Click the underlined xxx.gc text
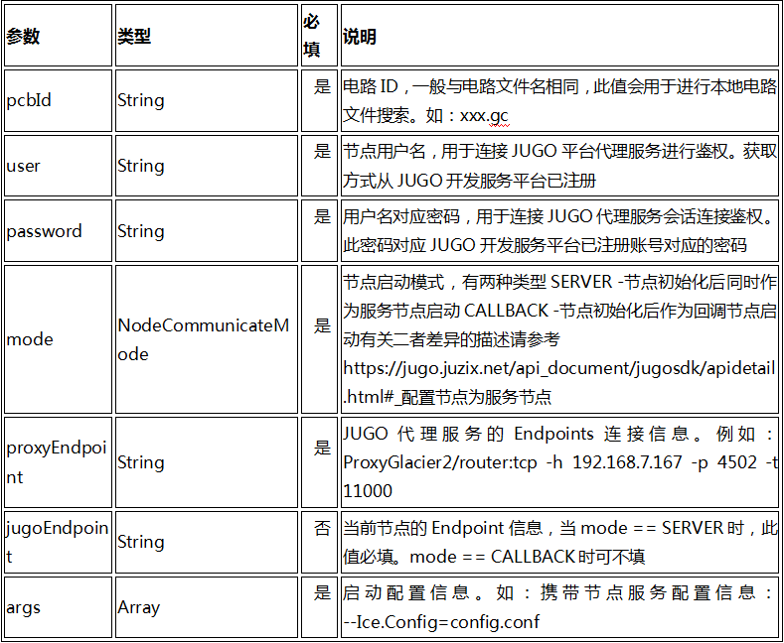Viewport: 784px width, 643px height. pos(484,116)
